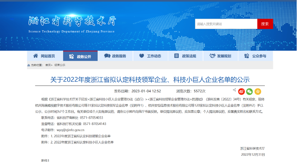This screenshot has height=162, width=297.
Task: Click the heart icon beside 工作动态
Action: tap(142, 56)
